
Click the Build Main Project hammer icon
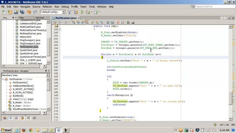(x=69, y=12)
